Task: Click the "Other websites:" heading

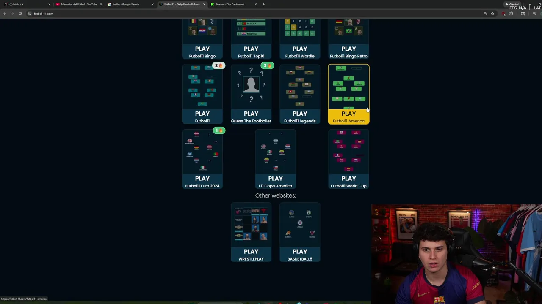Action: (x=275, y=195)
